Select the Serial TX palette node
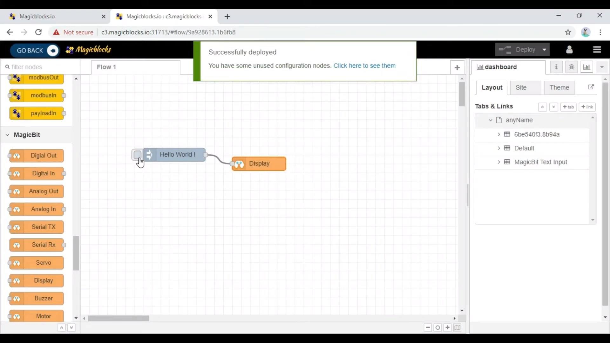610x343 pixels. coord(37,227)
